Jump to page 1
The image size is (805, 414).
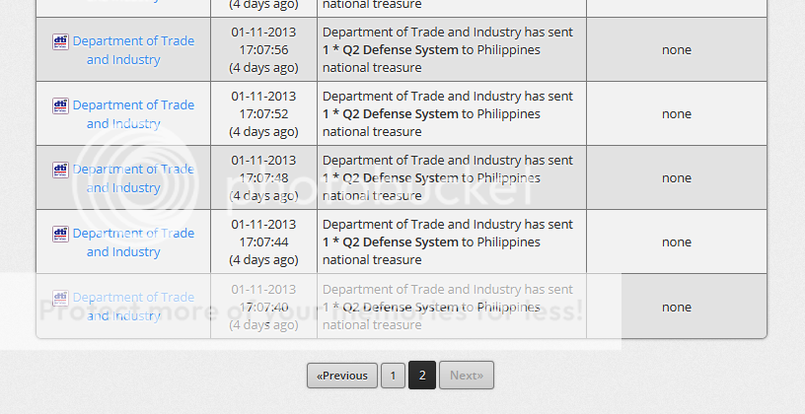coord(393,376)
